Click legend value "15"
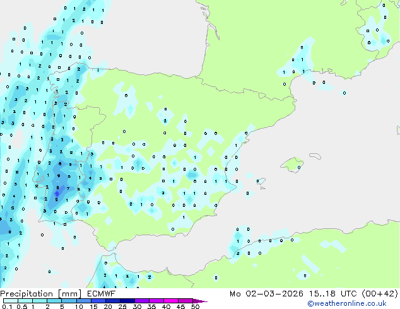The height and width of the screenshot is (309, 400). (93, 306)
